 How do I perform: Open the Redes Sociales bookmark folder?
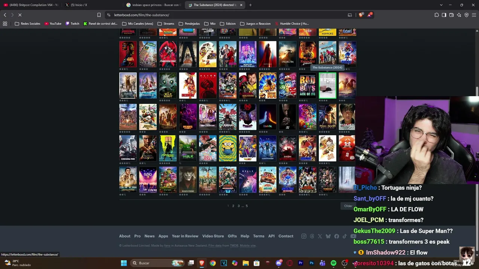click(27, 24)
